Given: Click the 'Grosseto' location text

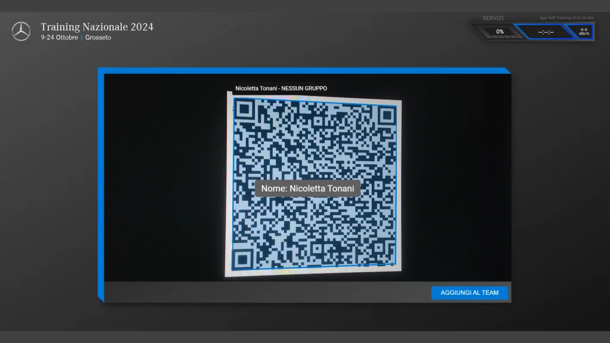Looking at the screenshot, I should click(x=98, y=38).
